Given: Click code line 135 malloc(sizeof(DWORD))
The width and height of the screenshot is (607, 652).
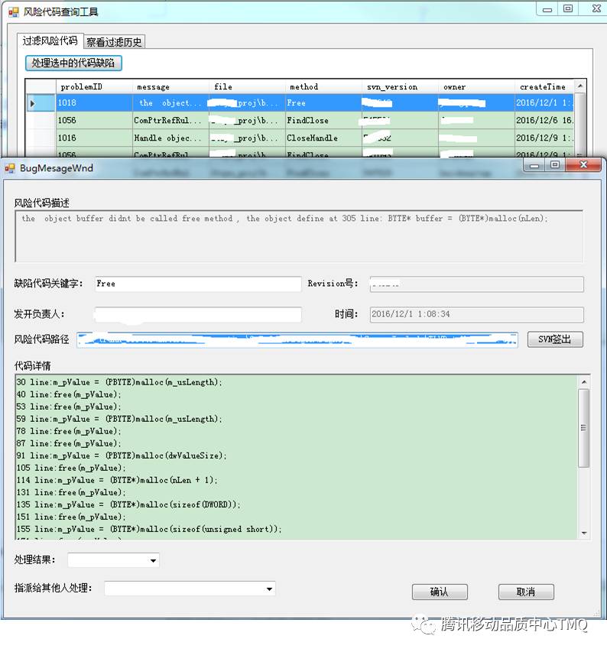Looking at the screenshot, I should coord(128,504).
